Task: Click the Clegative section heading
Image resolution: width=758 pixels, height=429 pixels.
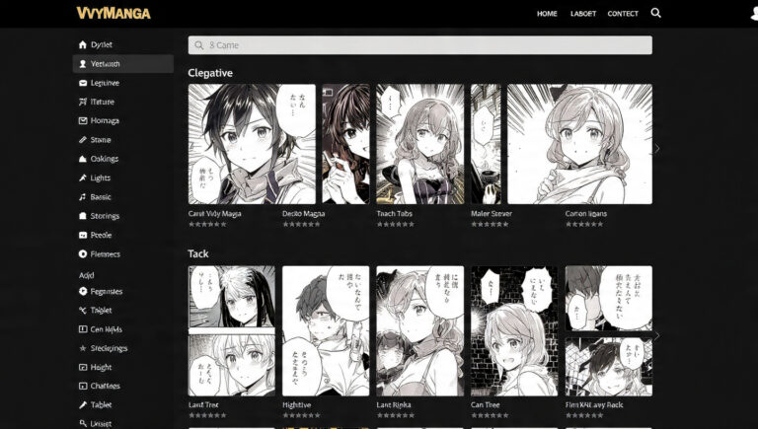Action: [x=210, y=73]
